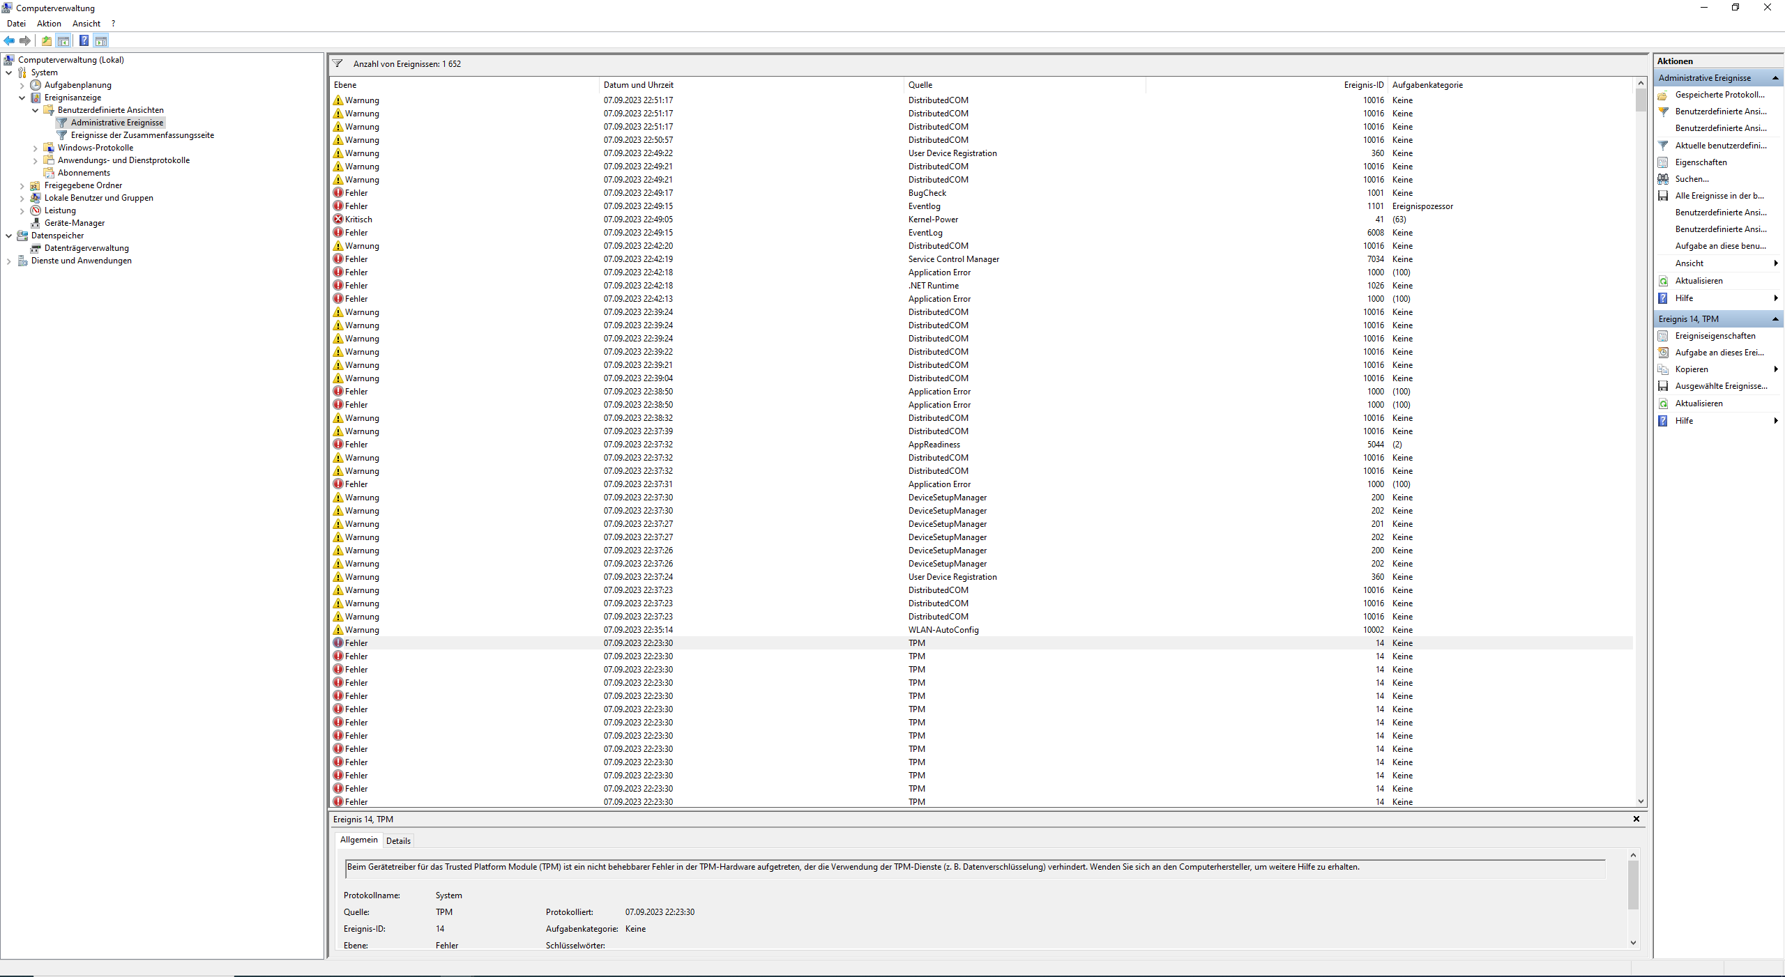Click the Suchen binoculars icon
The width and height of the screenshot is (1785, 977).
1663,179
